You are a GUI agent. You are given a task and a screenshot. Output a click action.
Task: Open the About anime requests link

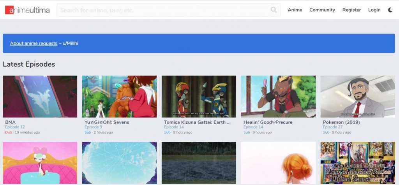point(34,43)
